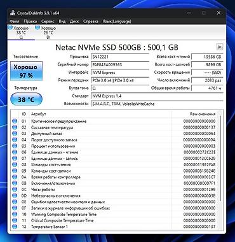Screen dimensions: 235x242
Task: Click the 38 °C temperature button
Action: tap(26, 99)
